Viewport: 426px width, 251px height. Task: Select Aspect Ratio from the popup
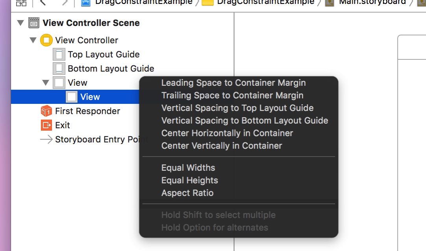click(187, 193)
